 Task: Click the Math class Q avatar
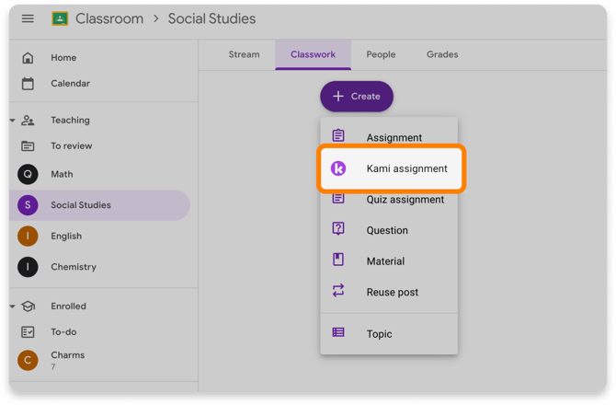pos(28,174)
